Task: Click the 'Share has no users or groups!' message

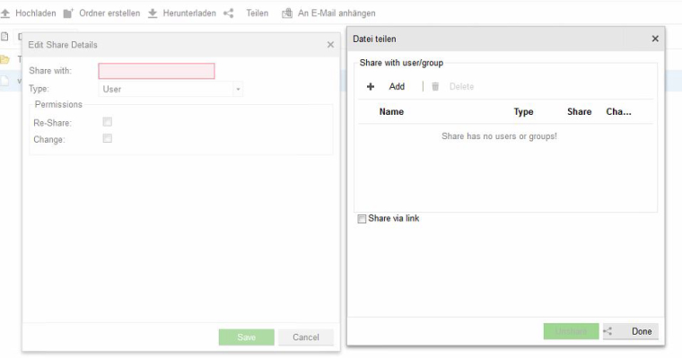Action: 499,136
